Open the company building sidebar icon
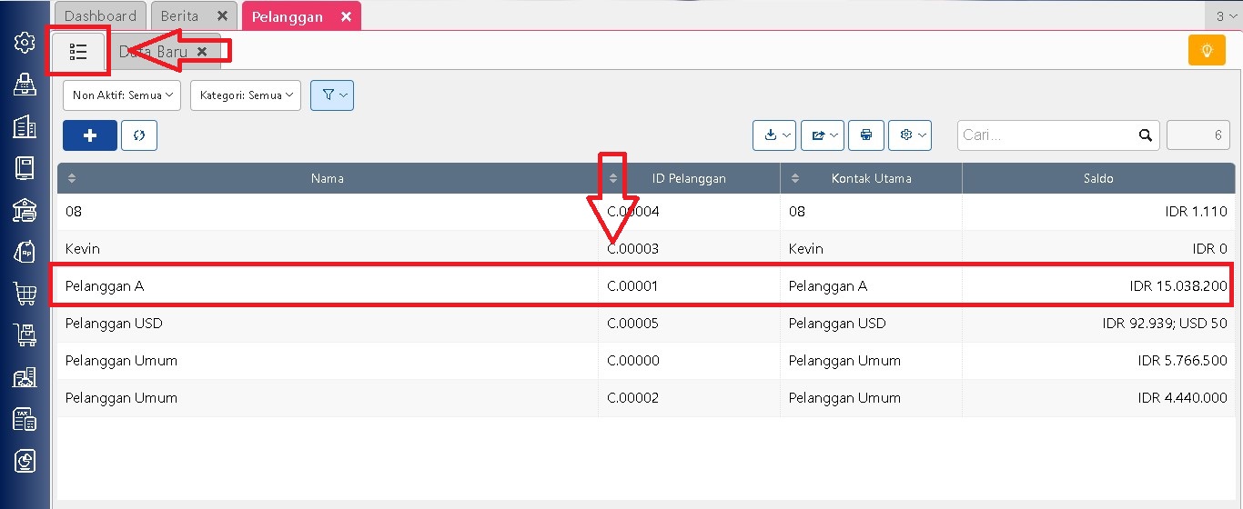This screenshot has width=1243, height=509. click(25, 126)
